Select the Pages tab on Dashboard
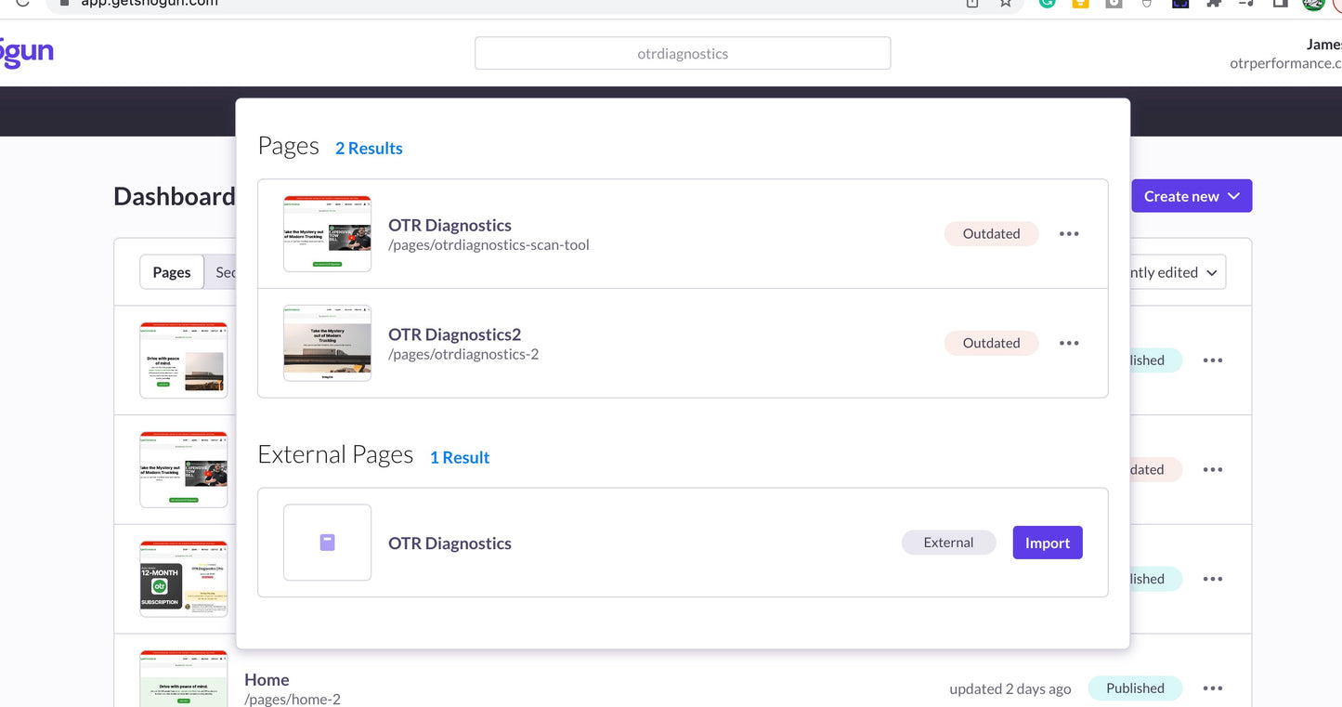The image size is (1342, 707). click(x=172, y=272)
